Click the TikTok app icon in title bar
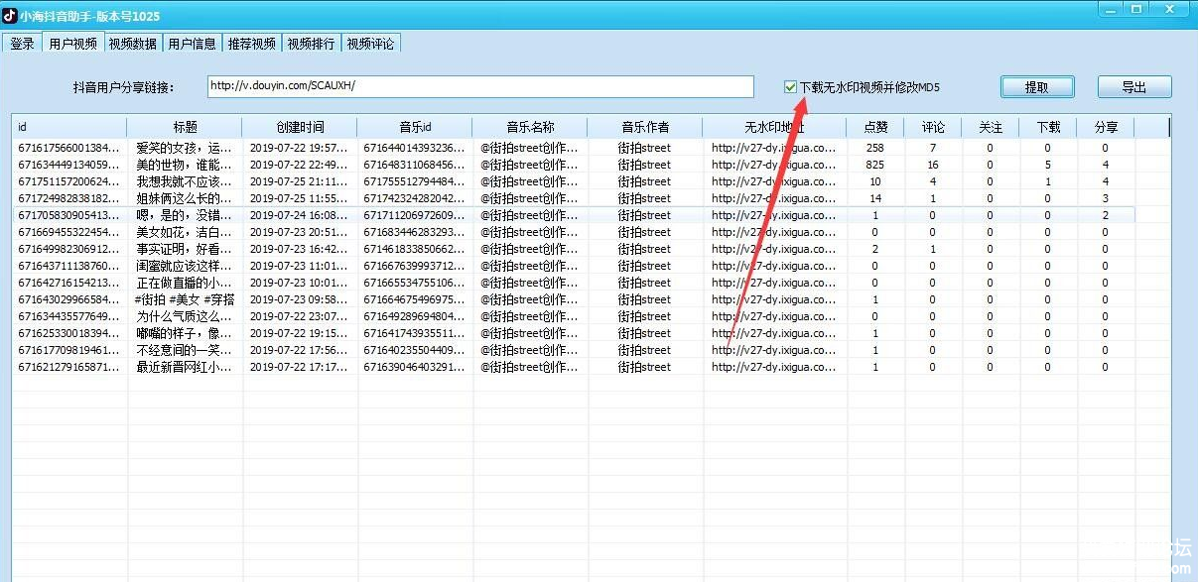This screenshot has width=1198, height=582. 9,15
